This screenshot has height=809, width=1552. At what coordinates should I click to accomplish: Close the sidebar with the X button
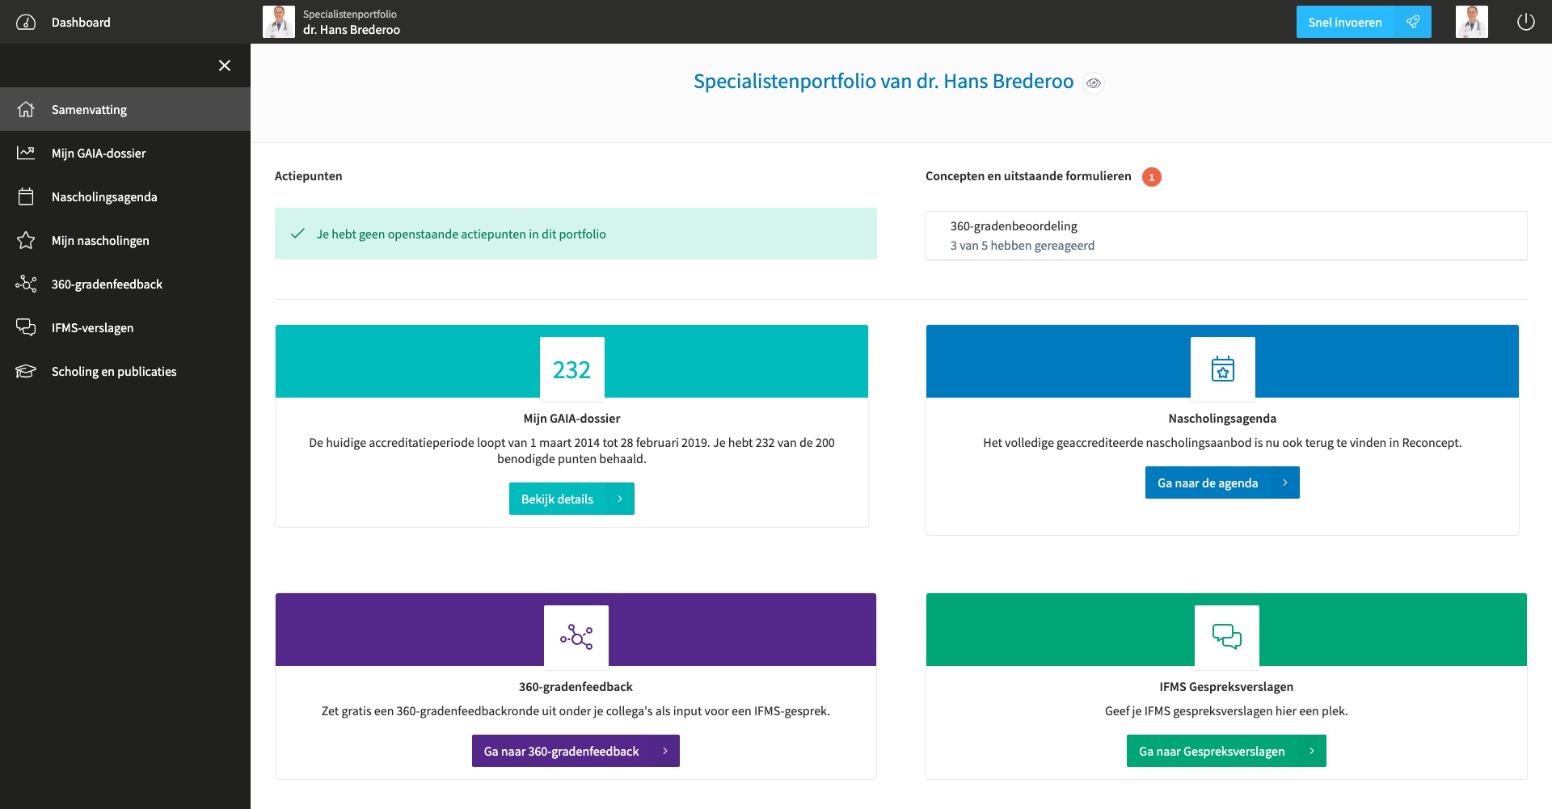click(x=225, y=65)
